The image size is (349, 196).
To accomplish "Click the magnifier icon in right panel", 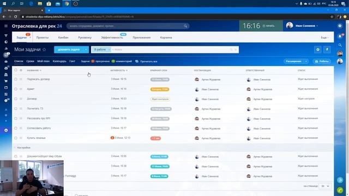I will click(340, 45).
